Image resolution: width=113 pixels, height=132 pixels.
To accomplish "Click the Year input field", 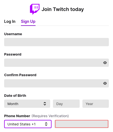I will 96,104.
